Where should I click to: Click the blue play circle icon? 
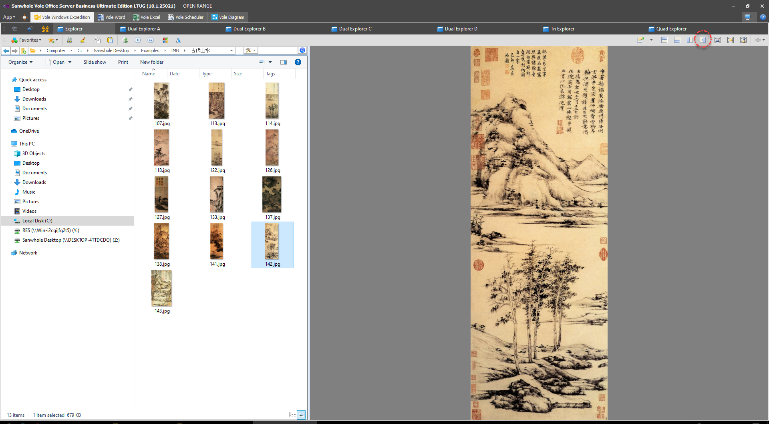[138, 40]
